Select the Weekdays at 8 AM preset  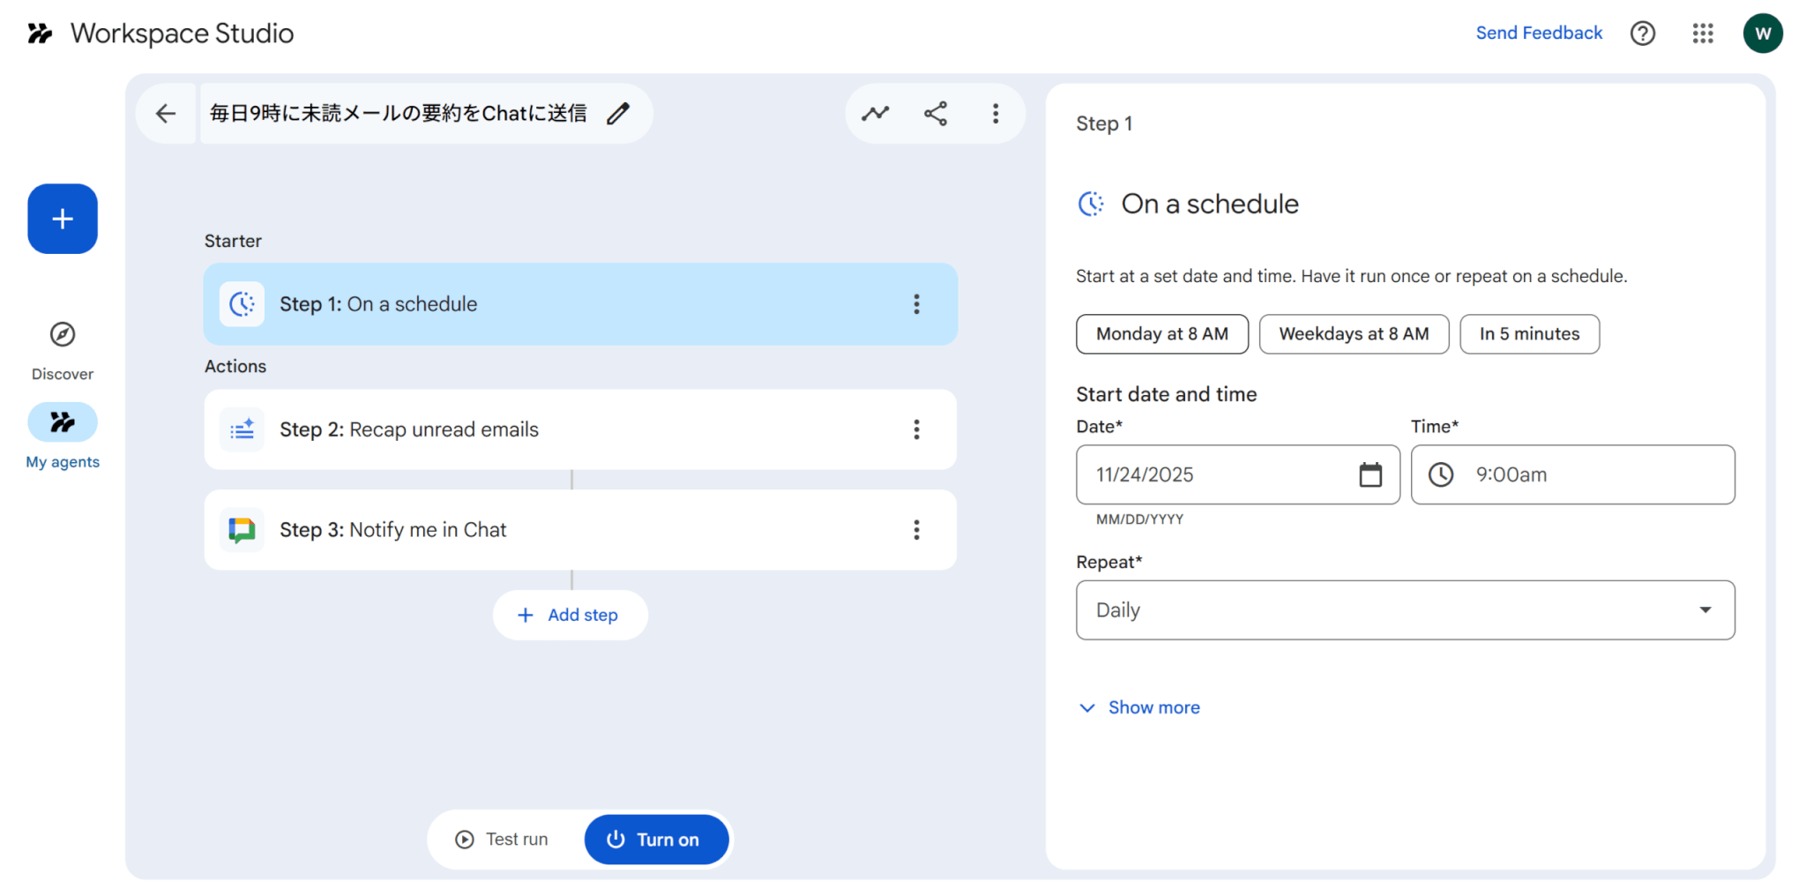pyautogui.click(x=1353, y=334)
